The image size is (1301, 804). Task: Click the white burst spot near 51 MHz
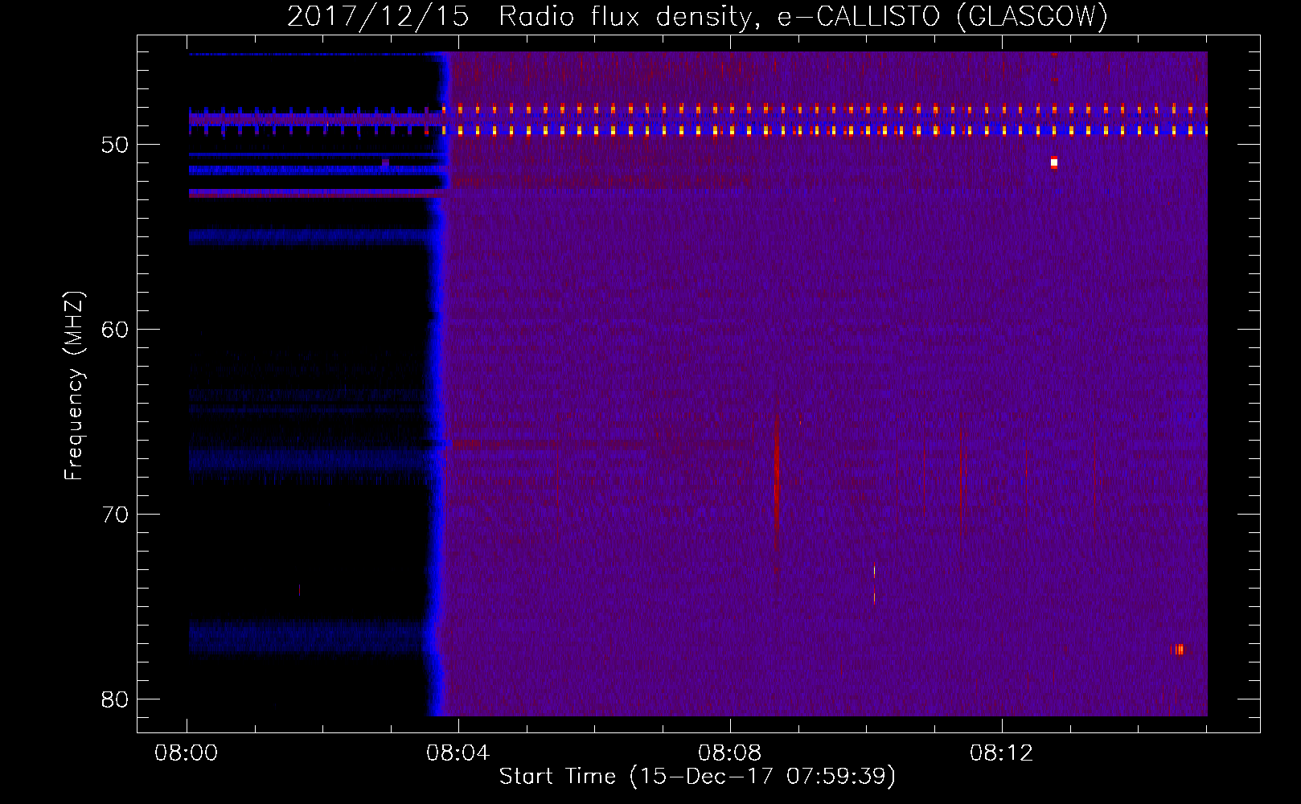point(1054,162)
